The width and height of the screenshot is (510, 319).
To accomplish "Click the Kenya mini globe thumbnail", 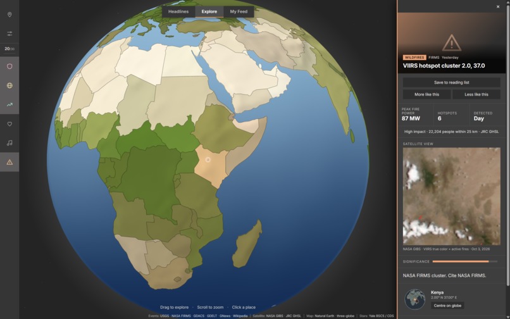I will point(414,299).
